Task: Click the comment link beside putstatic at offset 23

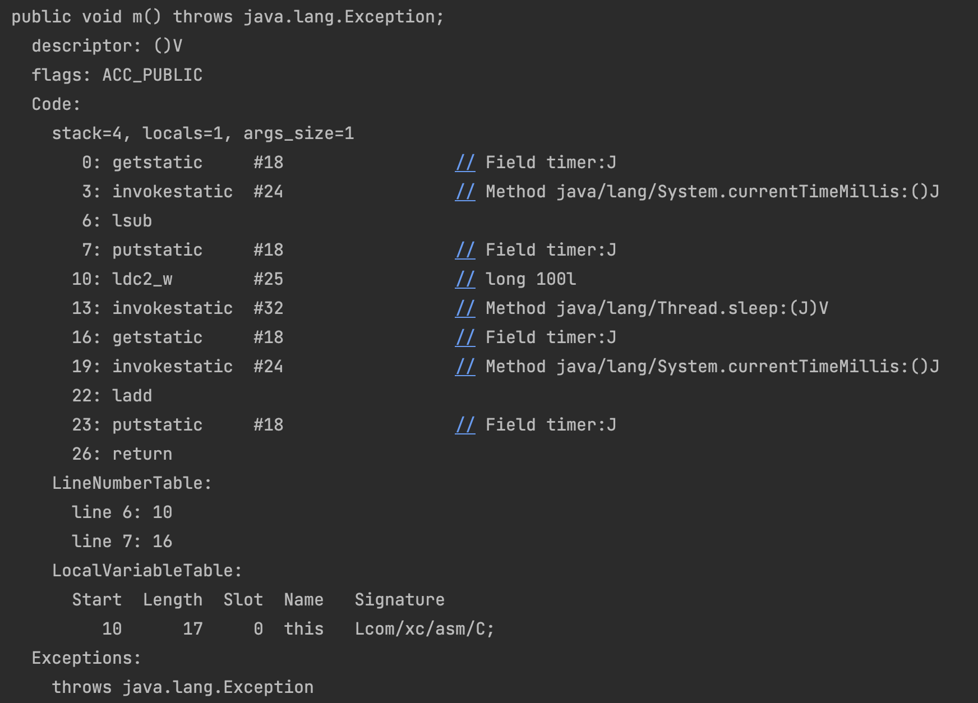Action: [465, 425]
